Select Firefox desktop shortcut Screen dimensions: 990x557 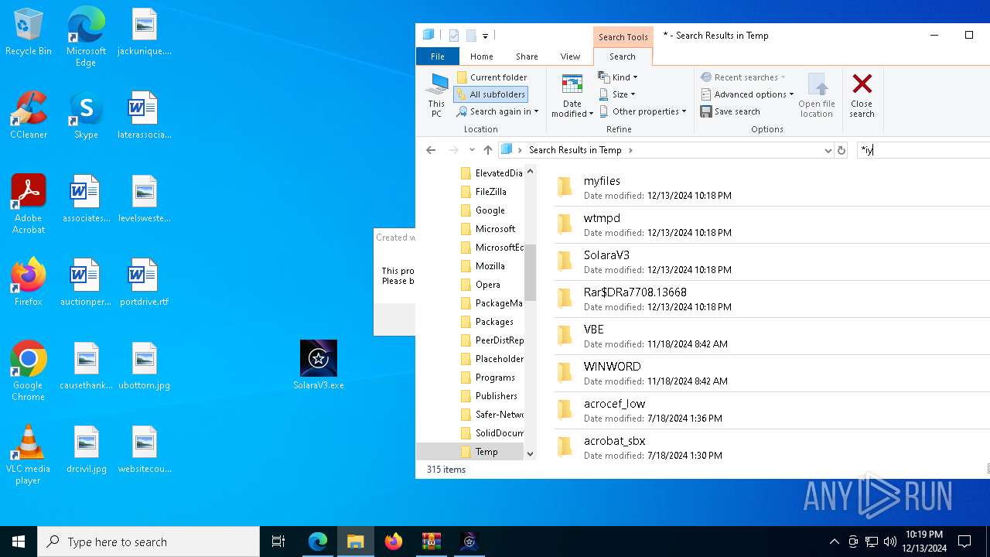pos(29,282)
